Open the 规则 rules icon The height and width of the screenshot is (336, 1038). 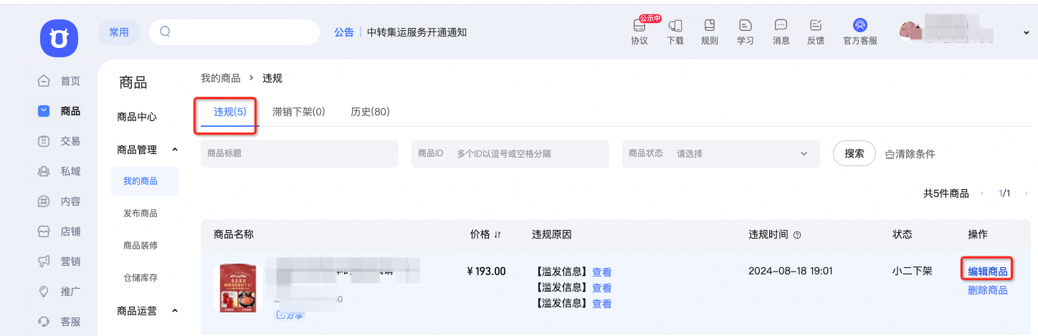(710, 32)
